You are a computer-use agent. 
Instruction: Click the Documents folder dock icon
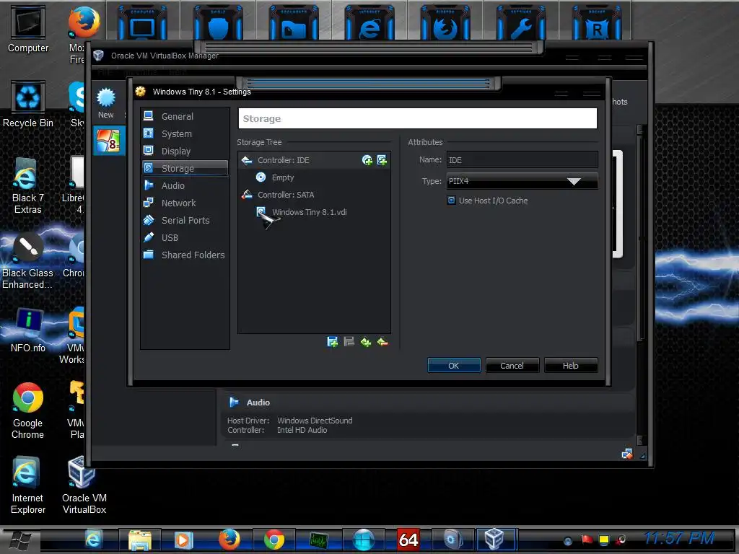pyautogui.click(x=294, y=24)
